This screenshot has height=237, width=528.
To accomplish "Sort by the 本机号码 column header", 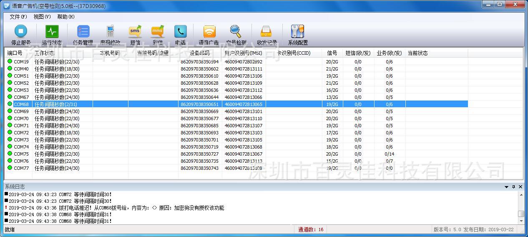I will (111, 53).
